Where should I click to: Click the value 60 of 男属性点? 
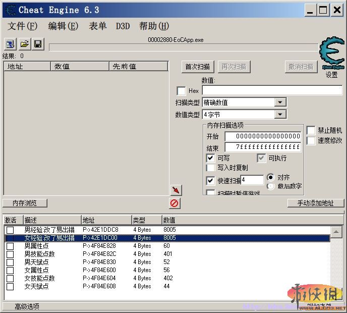pyautogui.click(x=166, y=246)
